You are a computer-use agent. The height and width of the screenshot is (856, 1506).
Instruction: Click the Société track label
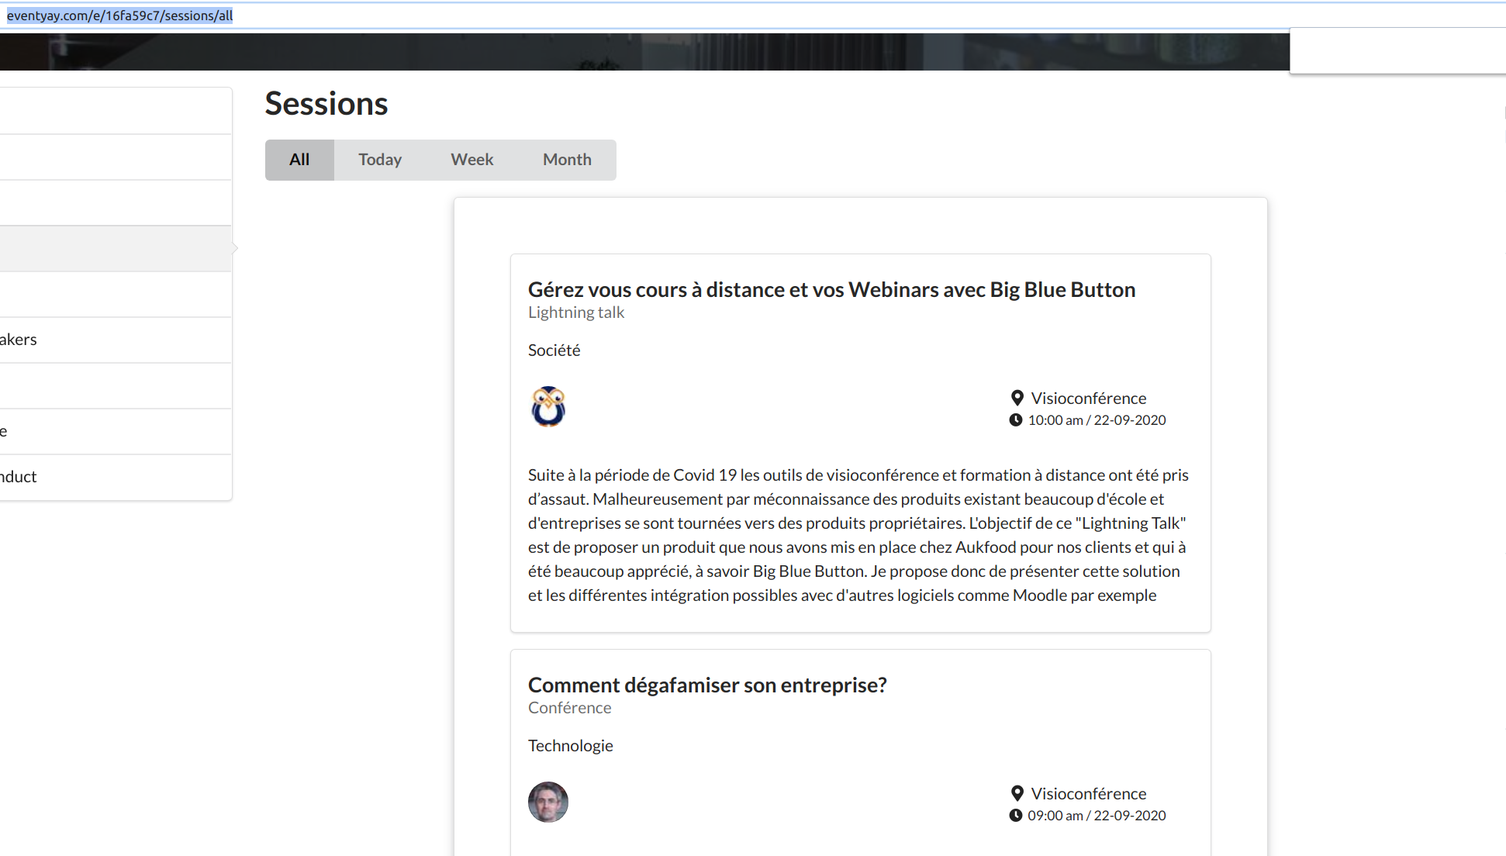(554, 350)
